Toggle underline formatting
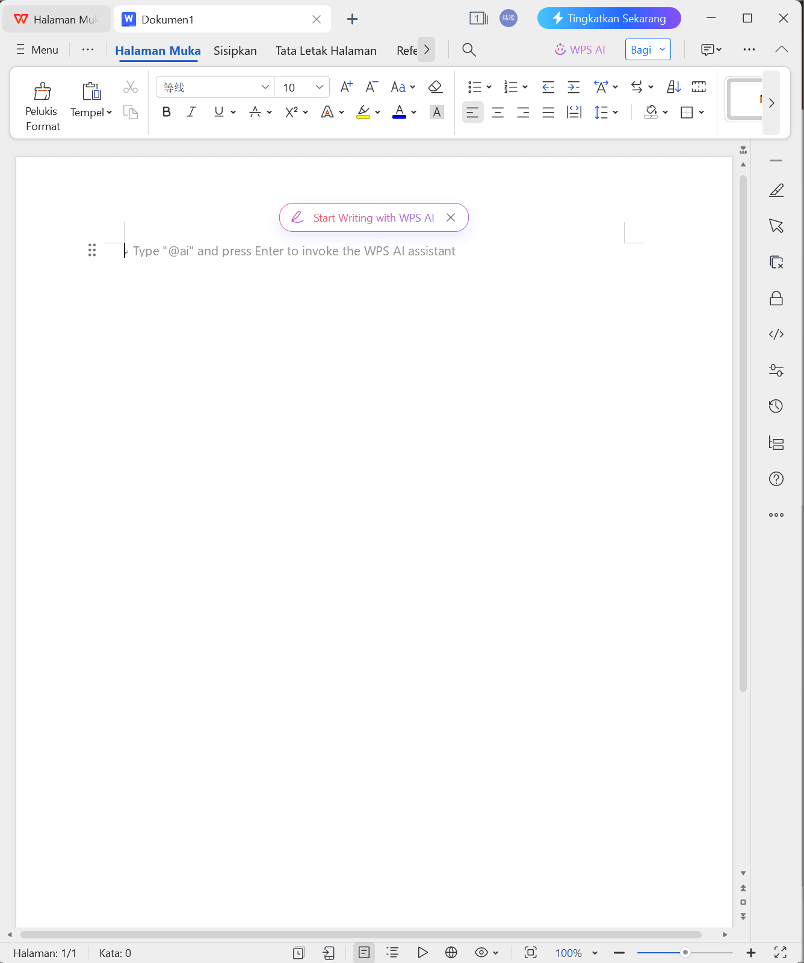Screen dimensions: 804x963 coord(219,112)
